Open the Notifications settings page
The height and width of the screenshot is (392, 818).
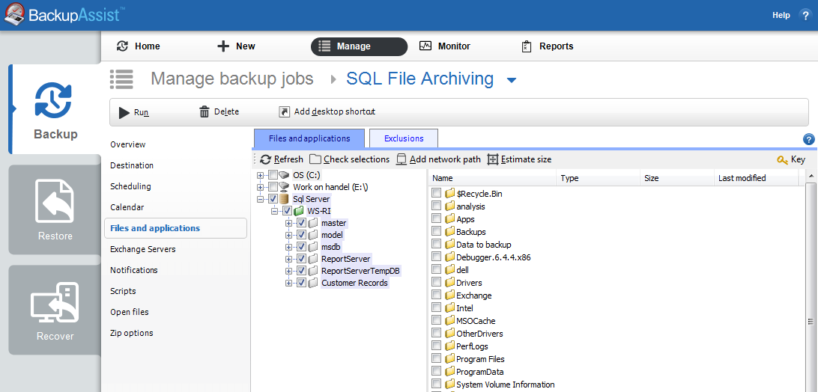[134, 270]
